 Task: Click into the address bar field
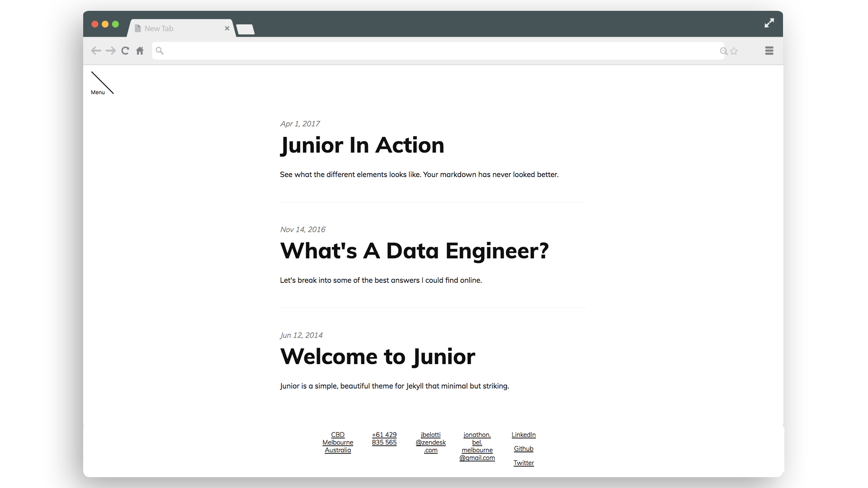(434, 51)
